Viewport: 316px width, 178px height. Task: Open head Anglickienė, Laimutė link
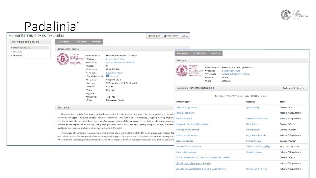point(256,135)
